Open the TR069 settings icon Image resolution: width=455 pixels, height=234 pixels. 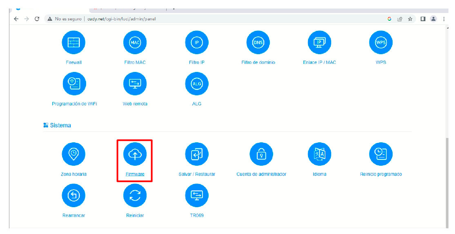196,195
